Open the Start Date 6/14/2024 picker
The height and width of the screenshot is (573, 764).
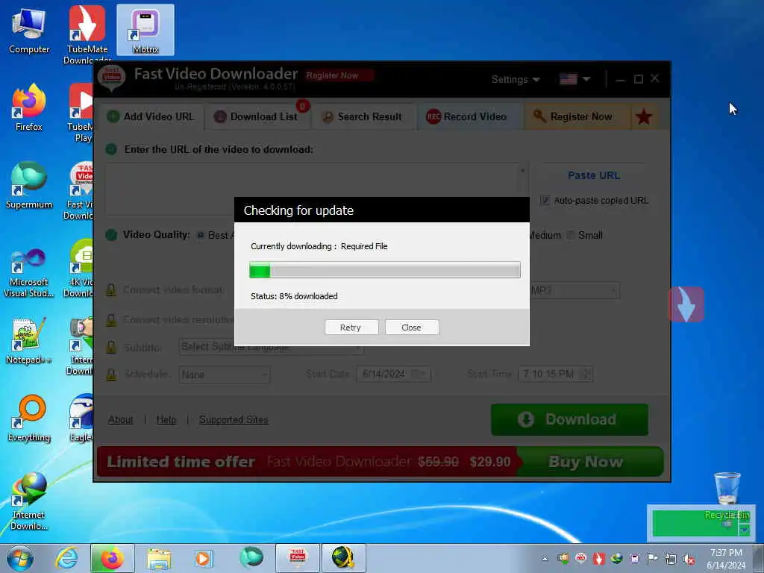click(394, 375)
